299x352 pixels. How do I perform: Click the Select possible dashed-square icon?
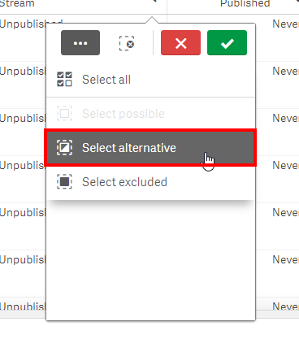click(64, 113)
